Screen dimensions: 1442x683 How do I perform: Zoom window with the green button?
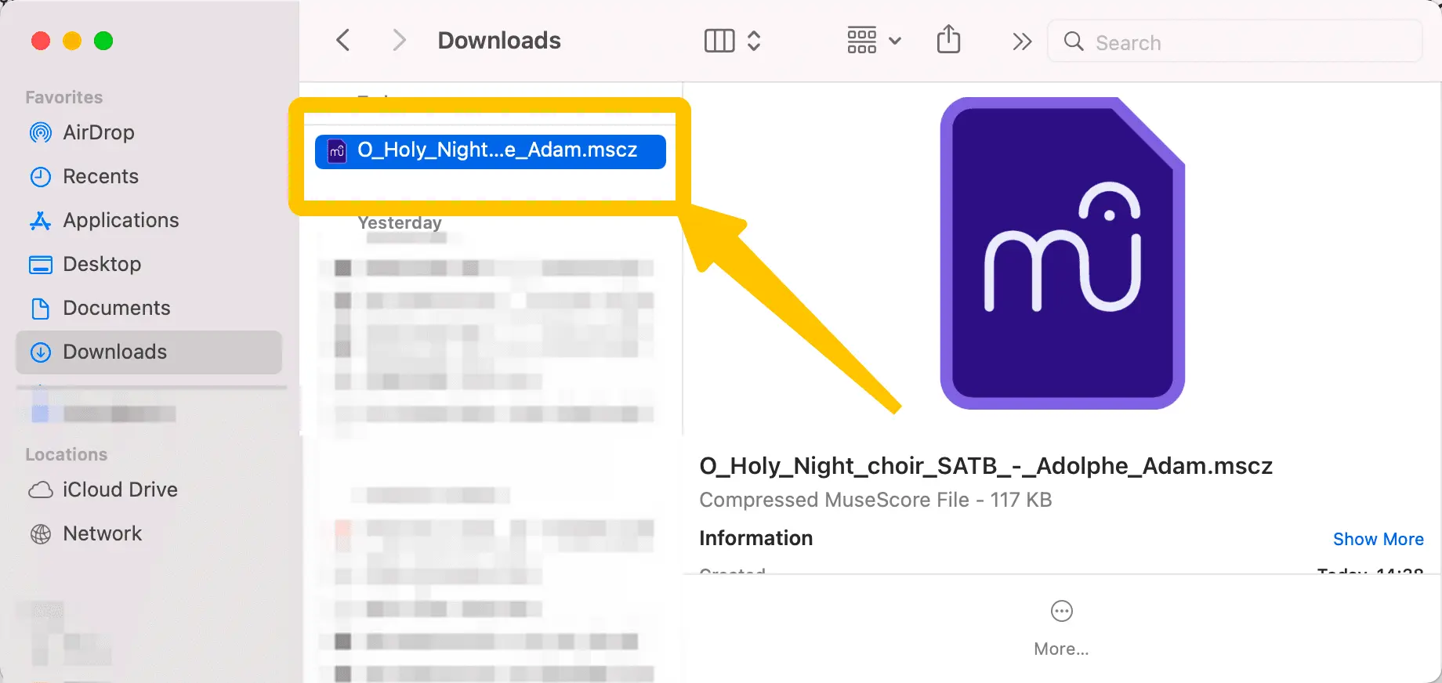[x=103, y=41]
